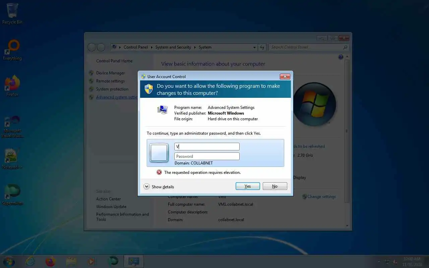Click Change settings link in System window
This screenshot has width=429, height=268.
click(321, 197)
